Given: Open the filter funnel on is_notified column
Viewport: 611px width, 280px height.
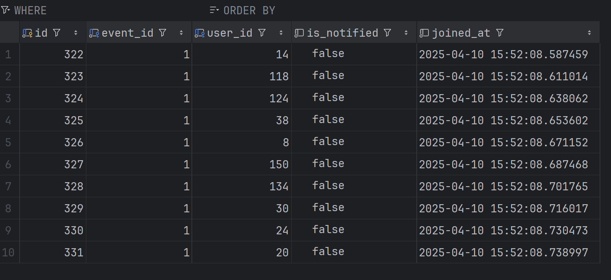Looking at the screenshot, I should pos(387,33).
